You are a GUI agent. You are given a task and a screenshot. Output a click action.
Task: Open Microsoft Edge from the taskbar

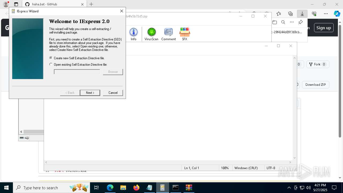pos(110,188)
